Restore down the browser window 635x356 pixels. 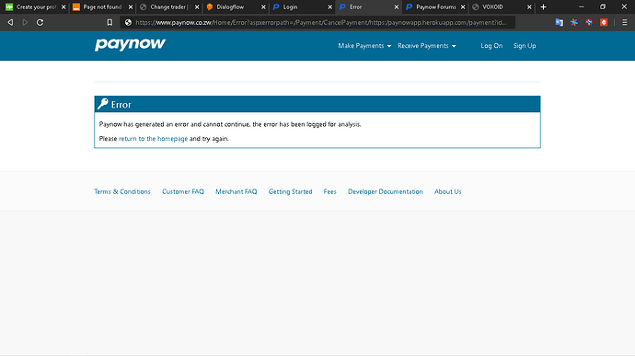point(603,6)
